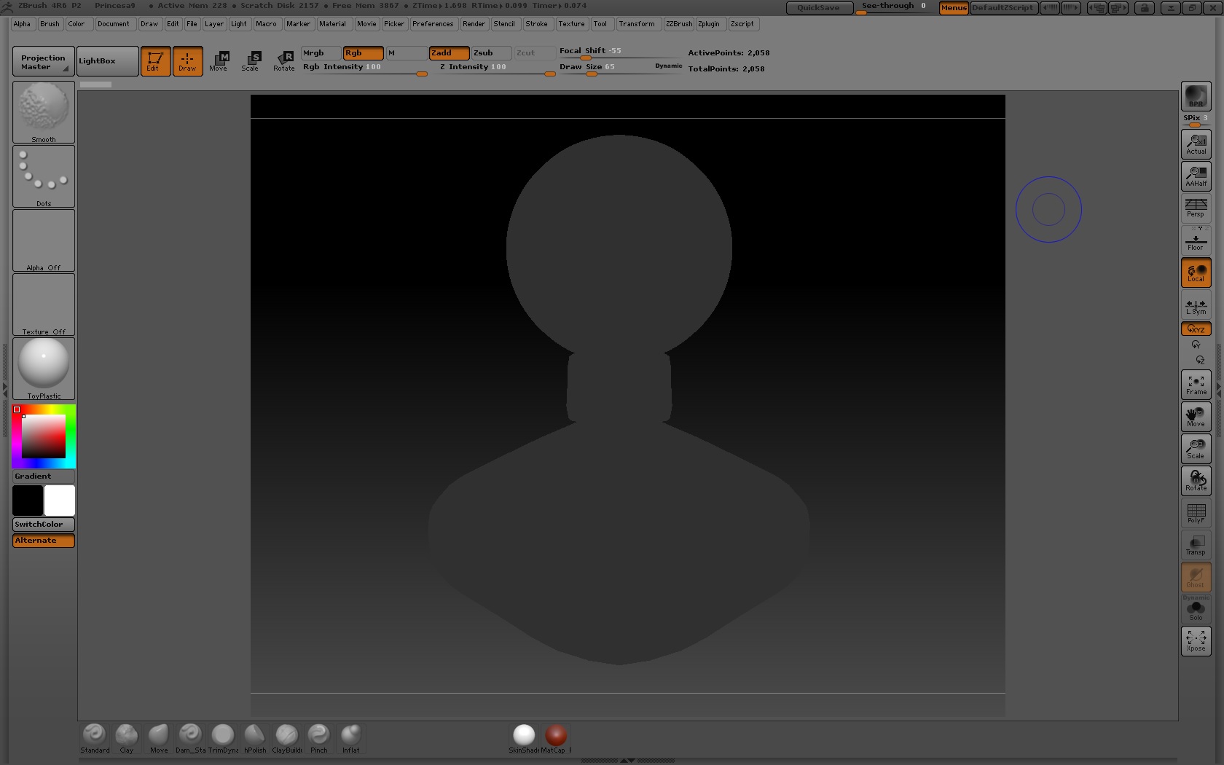Toggle Rgb painting mode
The width and height of the screenshot is (1224, 765).
point(362,53)
